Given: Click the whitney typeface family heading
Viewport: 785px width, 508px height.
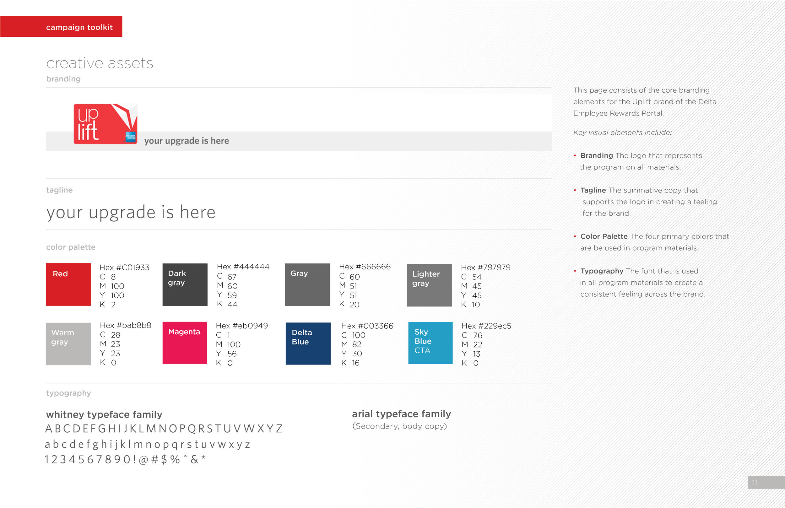Looking at the screenshot, I should click(x=104, y=415).
